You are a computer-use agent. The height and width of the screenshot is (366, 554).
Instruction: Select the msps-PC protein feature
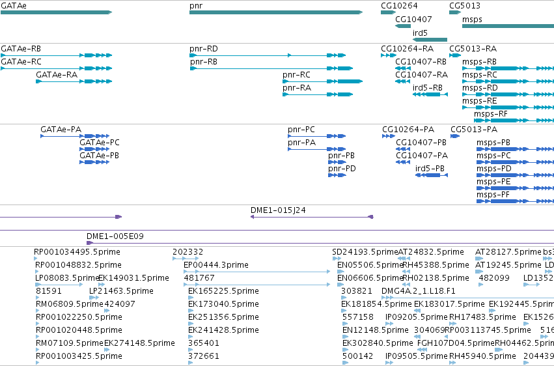tap(515, 162)
